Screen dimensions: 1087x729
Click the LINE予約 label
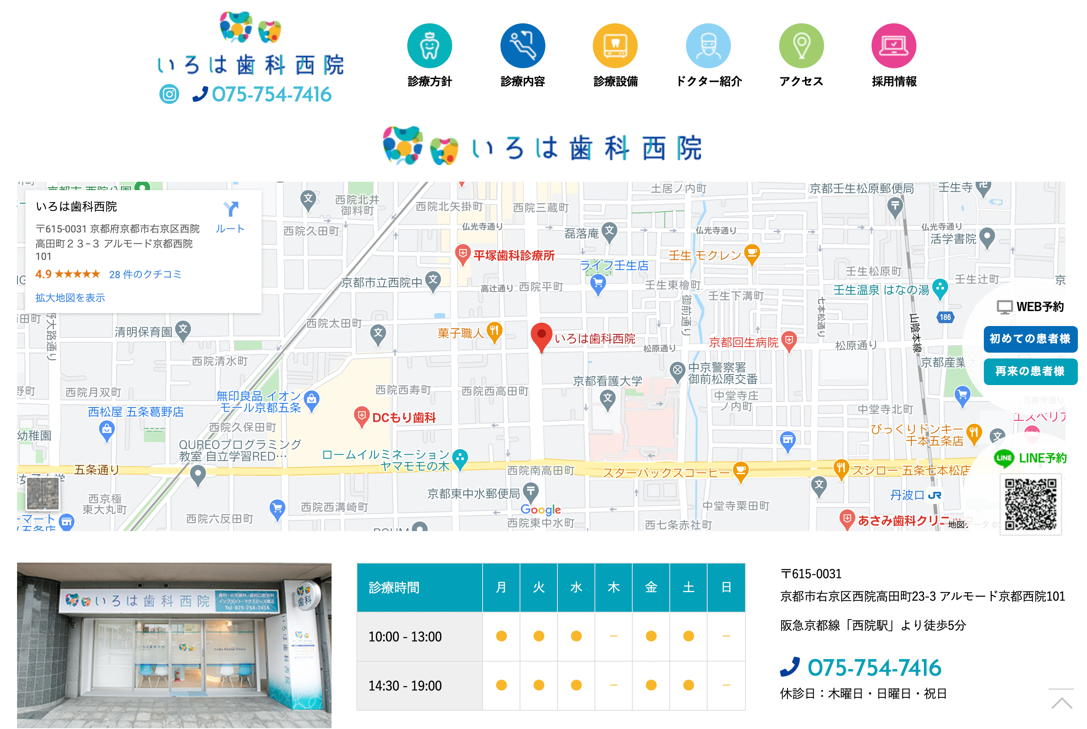tap(1042, 458)
